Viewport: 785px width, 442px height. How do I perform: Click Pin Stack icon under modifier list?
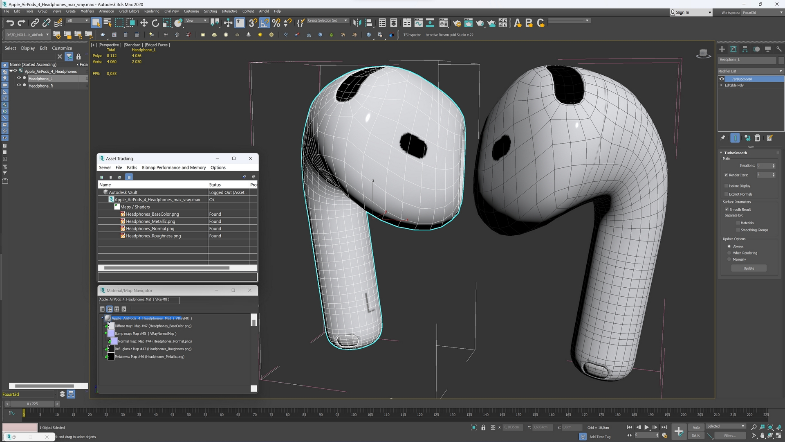[x=722, y=138]
